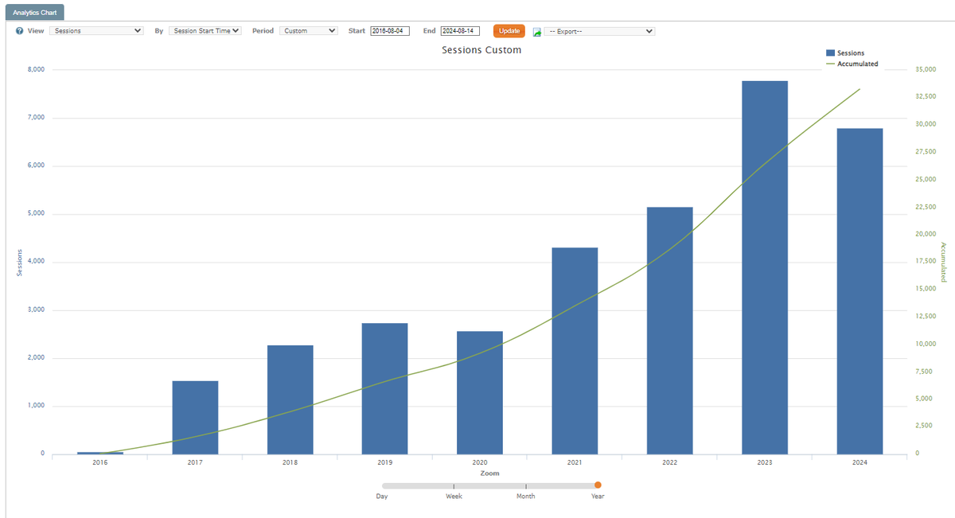This screenshot has height=518, width=955.
Task: Click the 2020 x-axis label
Action: (480, 463)
